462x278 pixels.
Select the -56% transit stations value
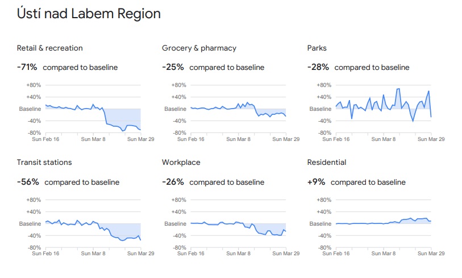pos(28,182)
